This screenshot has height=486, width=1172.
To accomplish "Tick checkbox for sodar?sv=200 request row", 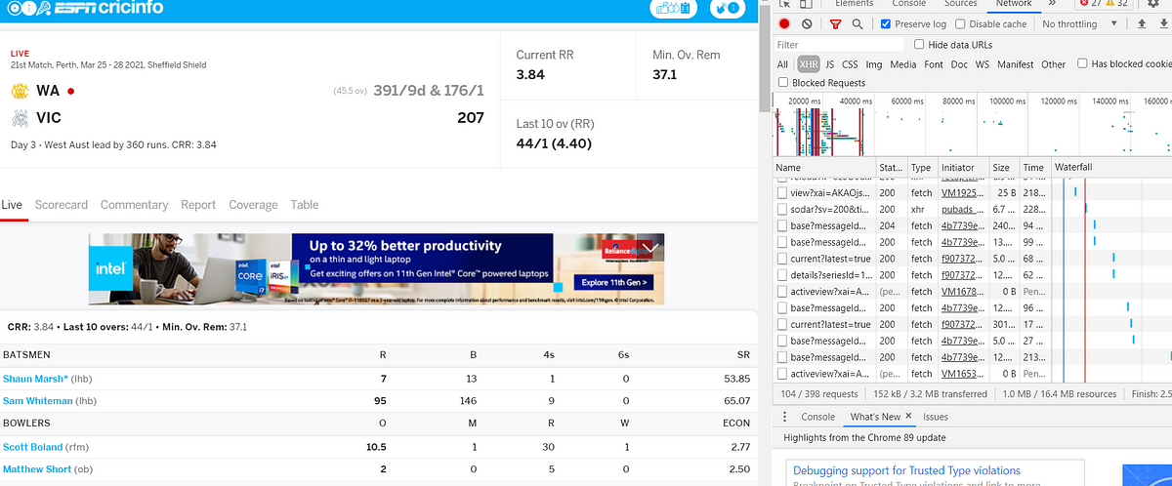I will click(x=782, y=209).
